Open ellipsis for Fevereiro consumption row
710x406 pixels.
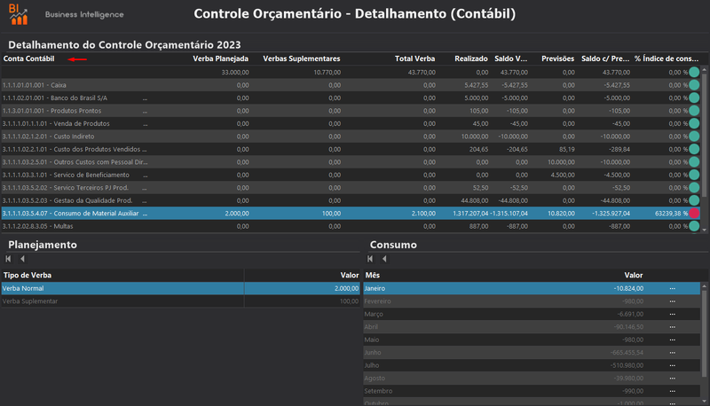click(673, 301)
